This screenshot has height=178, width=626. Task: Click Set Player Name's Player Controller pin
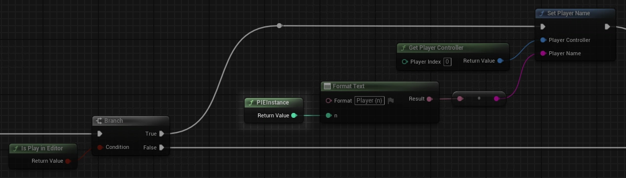[543, 40]
